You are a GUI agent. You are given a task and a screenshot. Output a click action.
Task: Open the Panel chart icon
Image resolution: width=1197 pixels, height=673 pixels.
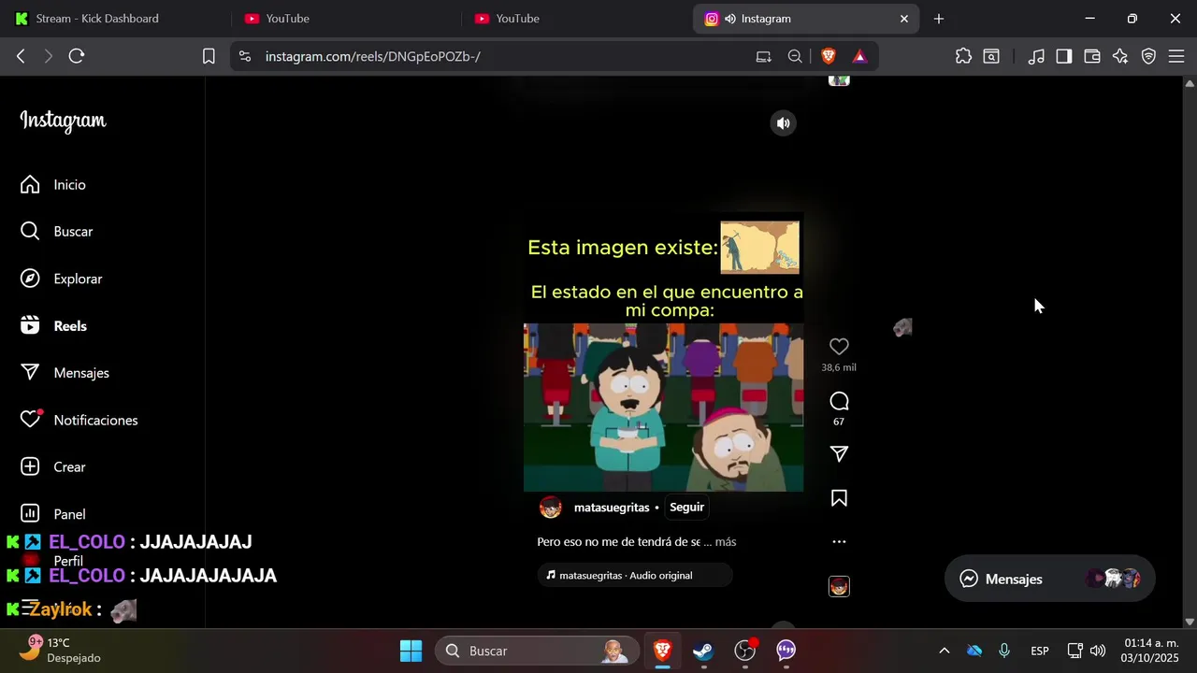(30, 513)
